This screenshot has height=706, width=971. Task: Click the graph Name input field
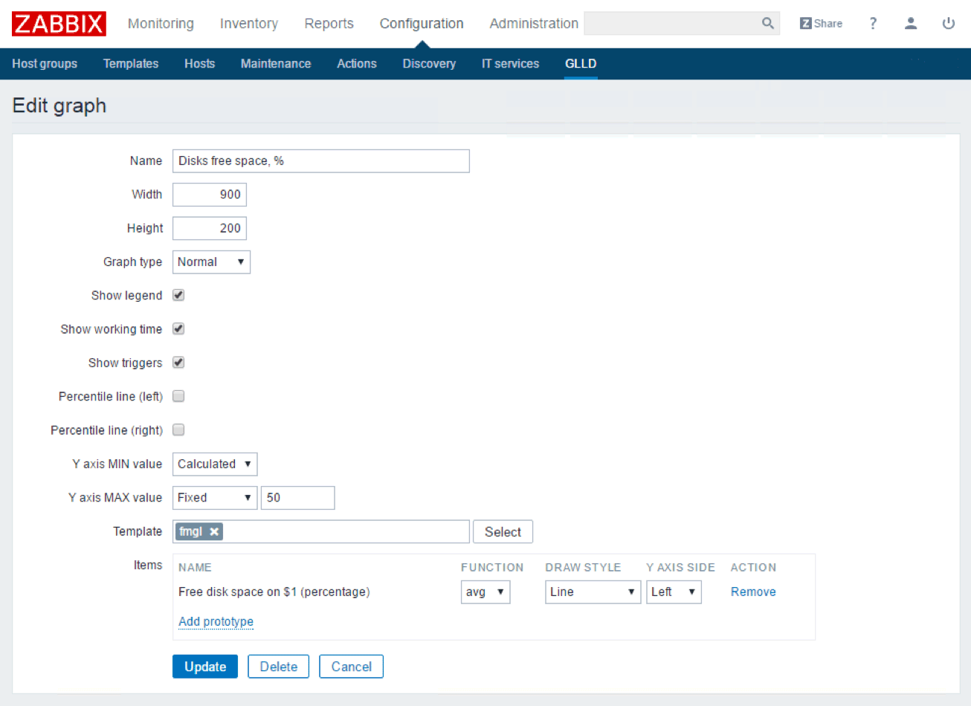click(x=321, y=161)
